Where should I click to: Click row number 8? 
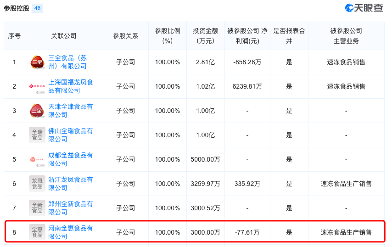point(14,232)
